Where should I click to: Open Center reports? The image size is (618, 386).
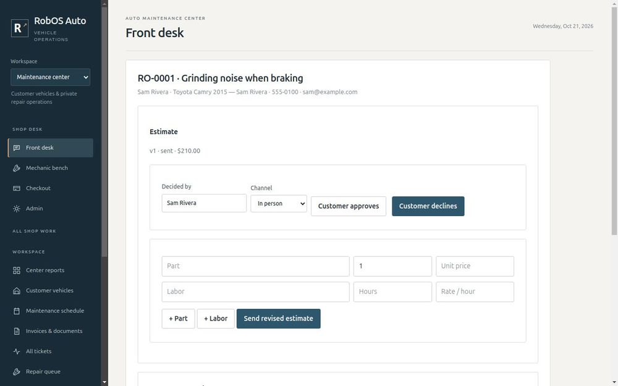tap(51, 271)
